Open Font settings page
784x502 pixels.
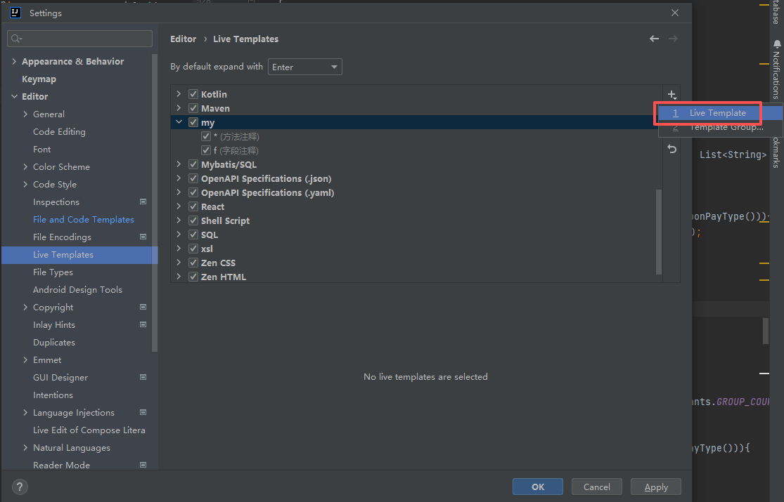click(42, 150)
